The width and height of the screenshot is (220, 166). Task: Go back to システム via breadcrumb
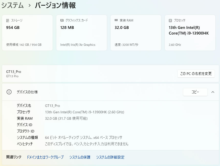click(12, 5)
